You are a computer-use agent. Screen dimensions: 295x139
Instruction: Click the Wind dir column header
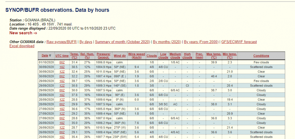click(x=119, y=55)
